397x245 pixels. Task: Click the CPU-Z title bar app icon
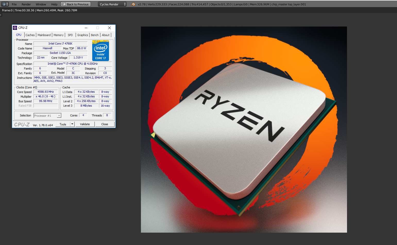[x=15, y=28]
